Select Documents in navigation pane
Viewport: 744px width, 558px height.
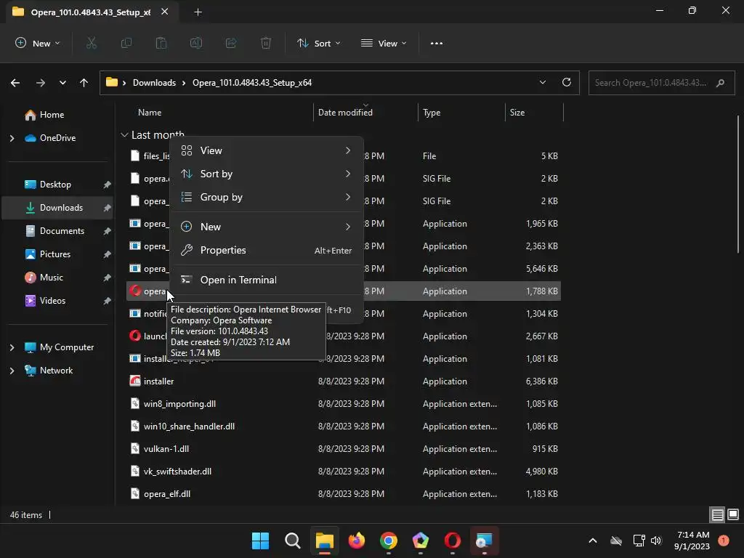(x=62, y=231)
